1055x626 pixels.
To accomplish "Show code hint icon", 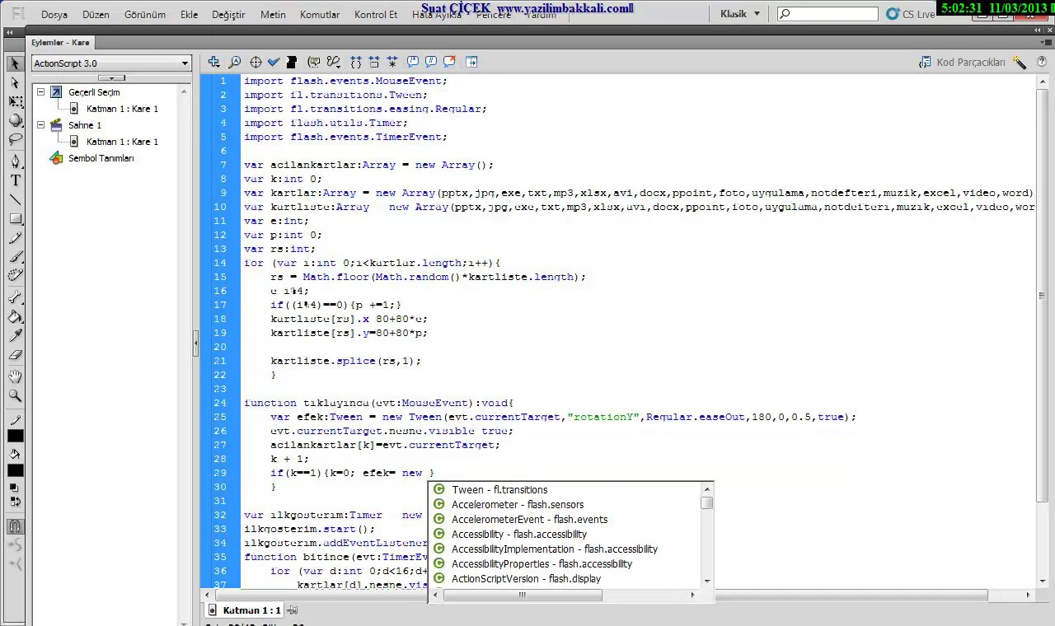I will pyautogui.click(x=314, y=62).
